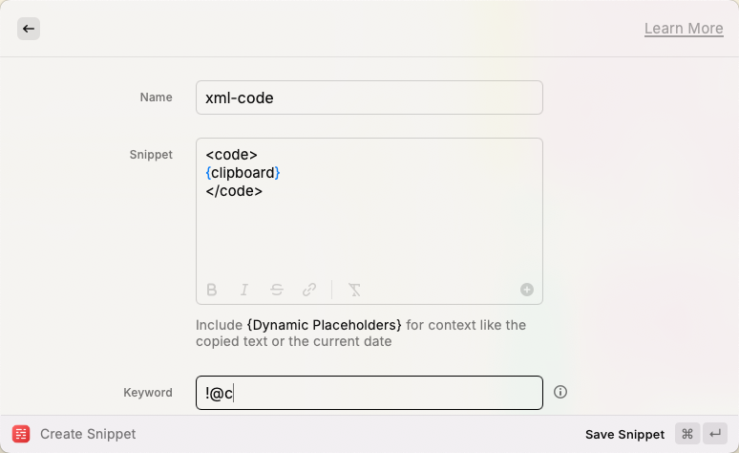Go back using the left arrow button
The image size is (739, 453).
click(x=29, y=29)
